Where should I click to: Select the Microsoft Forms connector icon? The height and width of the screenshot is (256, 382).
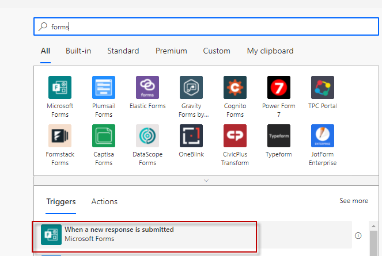coord(60,87)
